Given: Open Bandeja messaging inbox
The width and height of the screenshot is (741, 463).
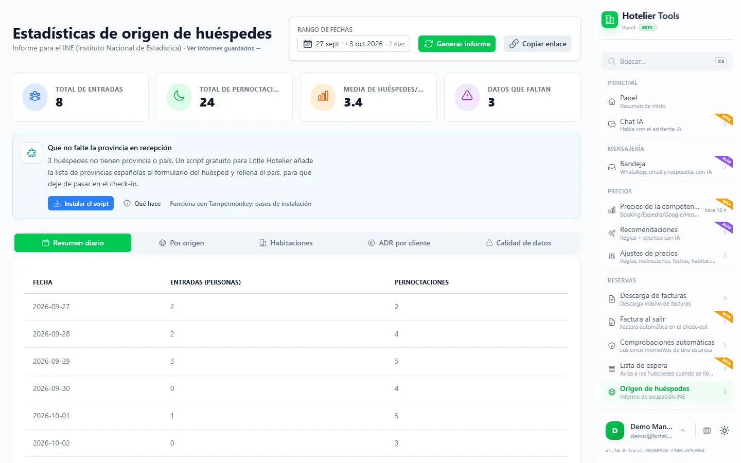Looking at the screenshot, I should [667, 167].
